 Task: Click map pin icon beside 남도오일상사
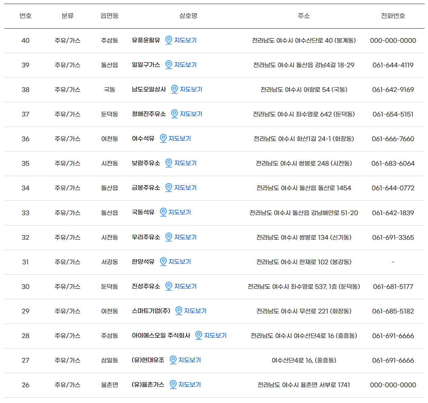tap(174, 89)
